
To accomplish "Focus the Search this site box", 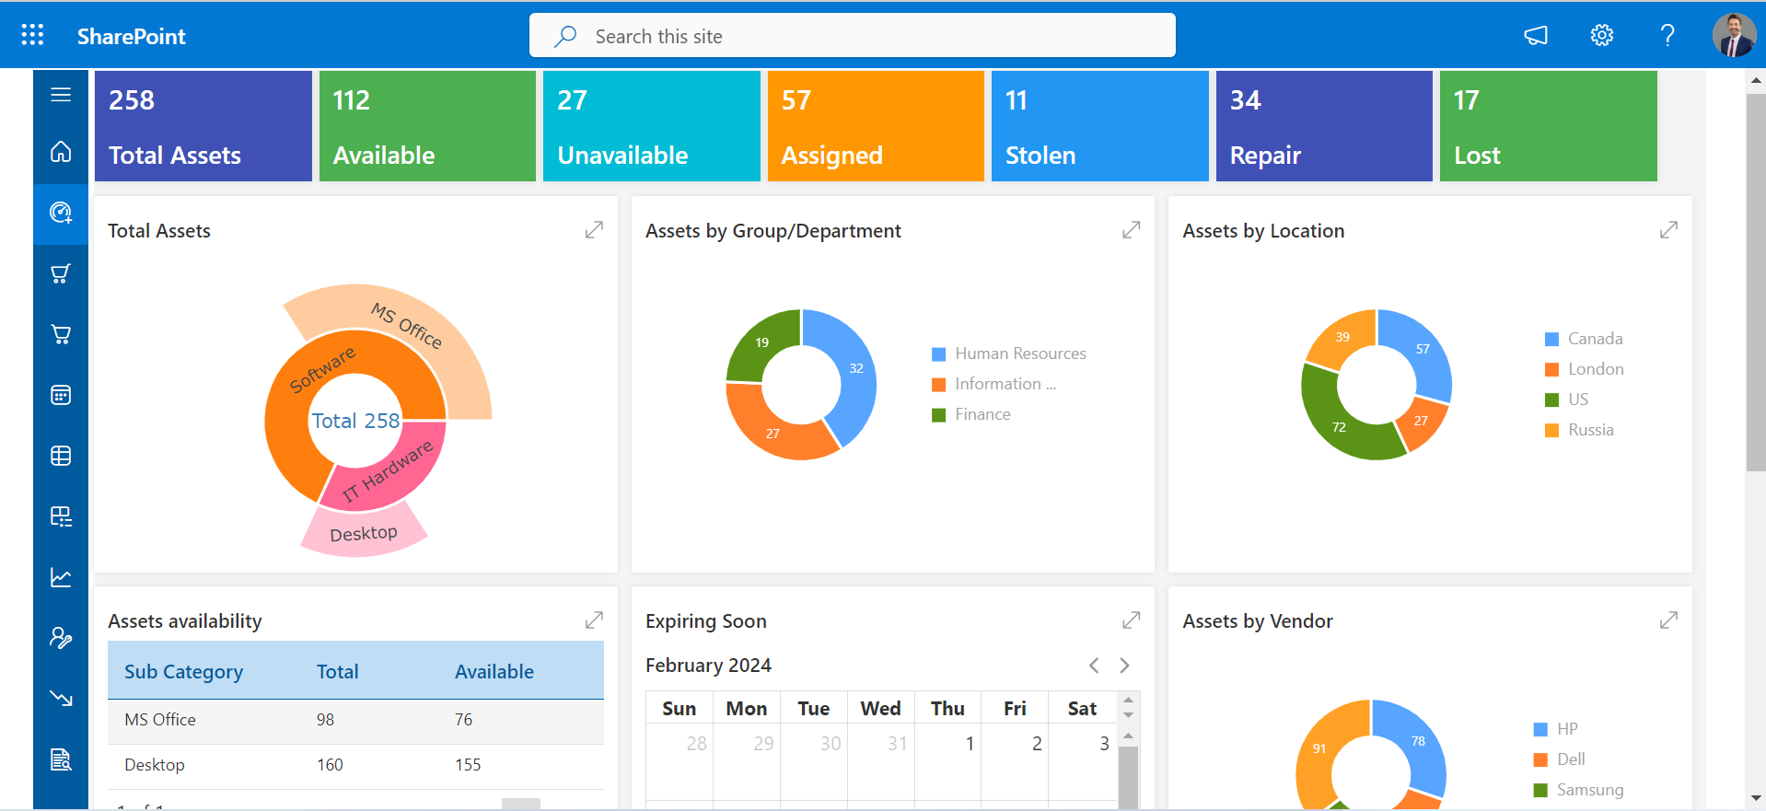I will 853,35.
